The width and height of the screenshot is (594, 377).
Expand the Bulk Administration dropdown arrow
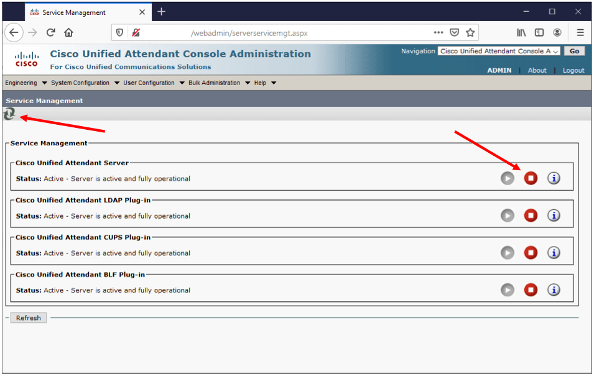[248, 83]
